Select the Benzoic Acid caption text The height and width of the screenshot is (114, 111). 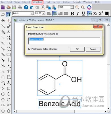tap(60, 104)
